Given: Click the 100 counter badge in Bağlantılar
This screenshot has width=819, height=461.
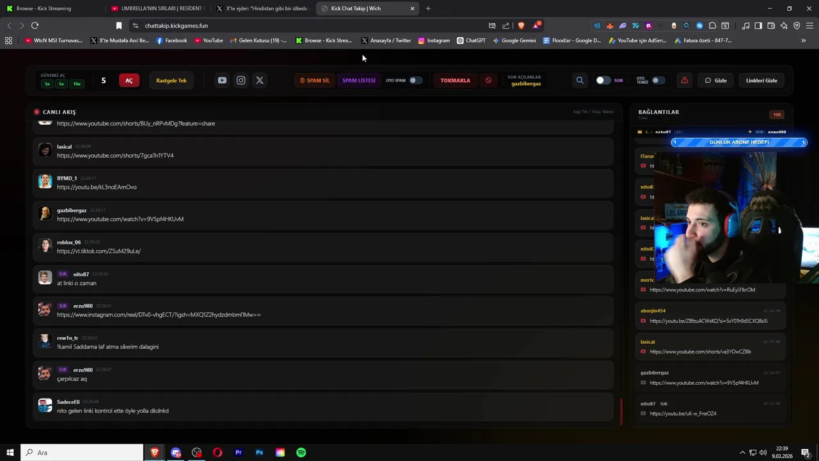Looking at the screenshot, I should tap(777, 115).
